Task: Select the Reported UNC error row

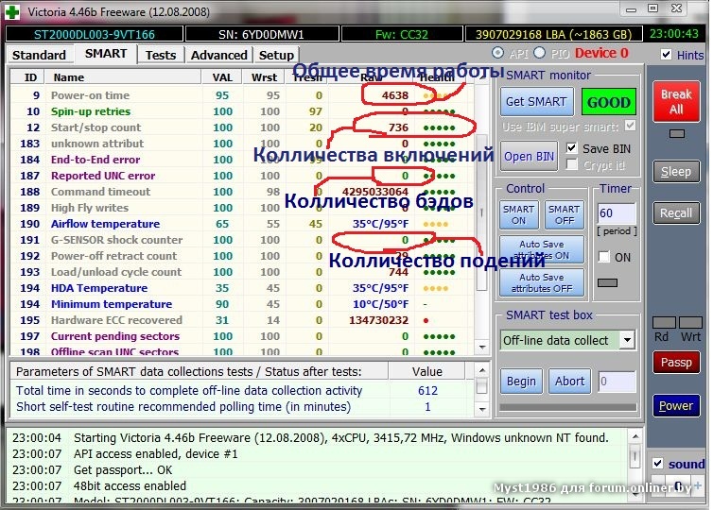Action: pos(242,176)
